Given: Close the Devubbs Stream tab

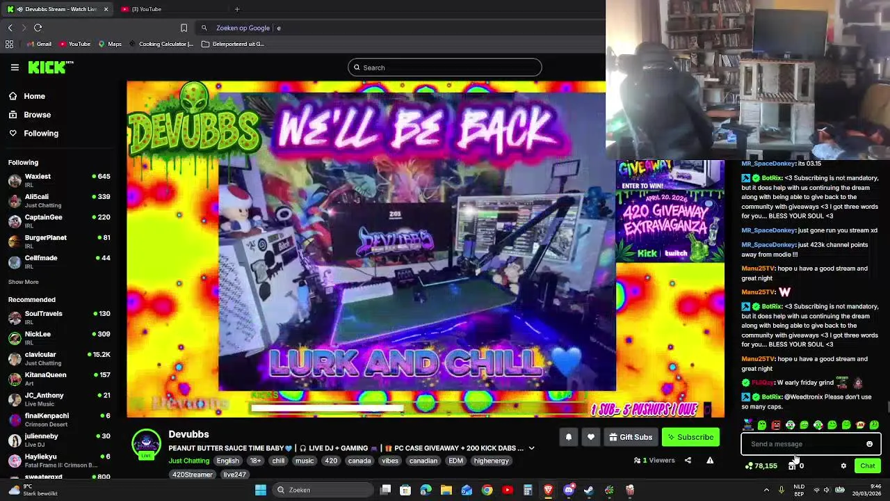Looking at the screenshot, I should tap(106, 9).
